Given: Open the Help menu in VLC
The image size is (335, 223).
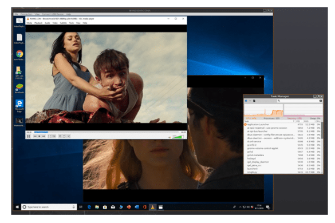Looking at the screenshot, I should click(85, 23).
